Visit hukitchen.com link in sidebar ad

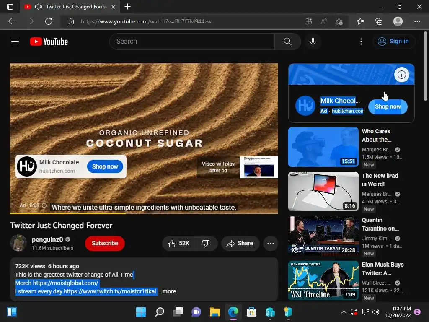click(347, 111)
